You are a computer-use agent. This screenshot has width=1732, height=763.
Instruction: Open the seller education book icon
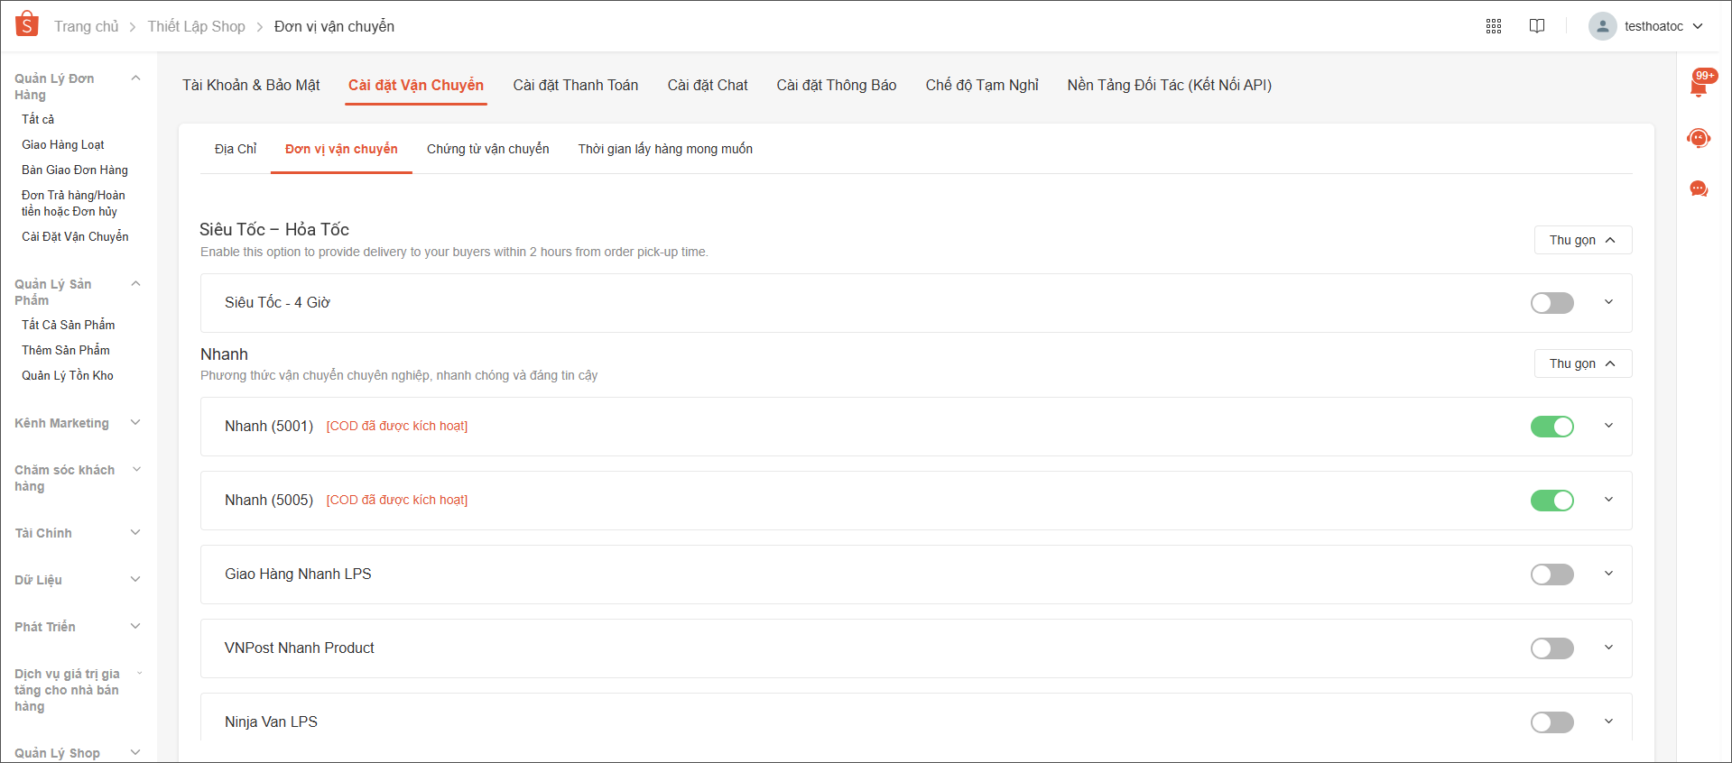[1536, 26]
